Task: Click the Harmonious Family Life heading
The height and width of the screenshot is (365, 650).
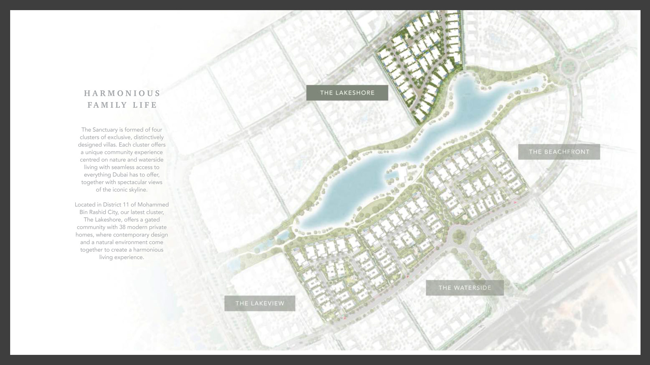Action: tap(122, 99)
